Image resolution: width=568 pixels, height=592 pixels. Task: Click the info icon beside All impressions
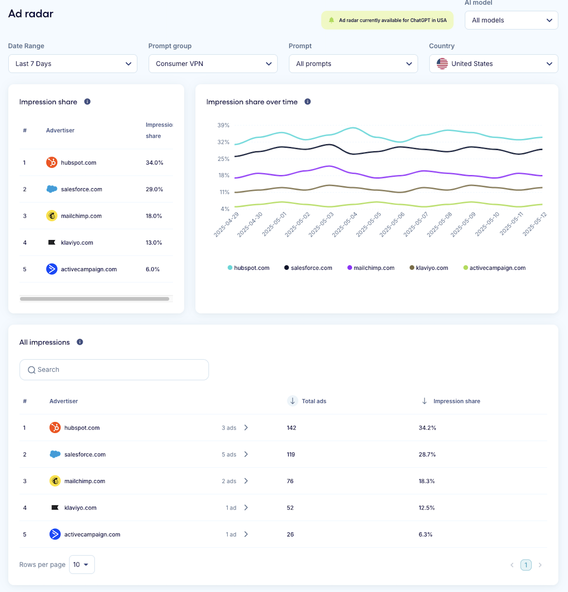pos(80,342)
